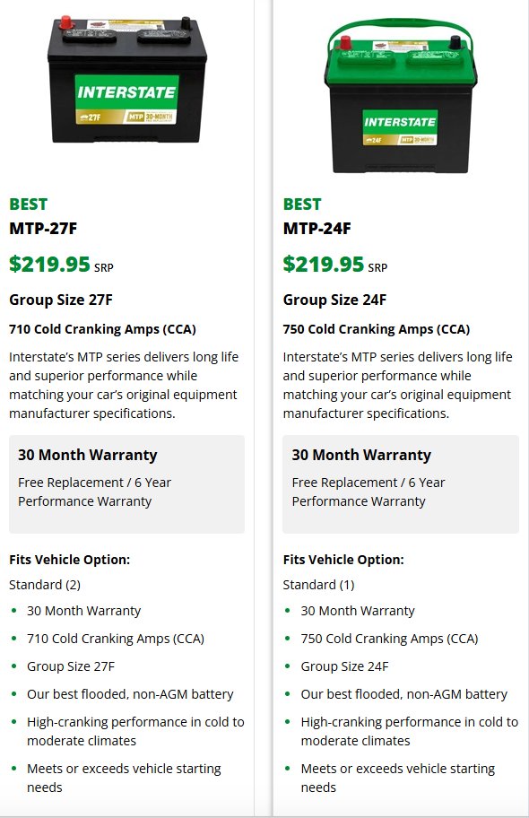Image resolution: width=529 pixels, height=818 pixels.
Task: Click MTP-24F 'High-cranking performance' bullet
Action: pyautogui.click(x=410, y=731)
